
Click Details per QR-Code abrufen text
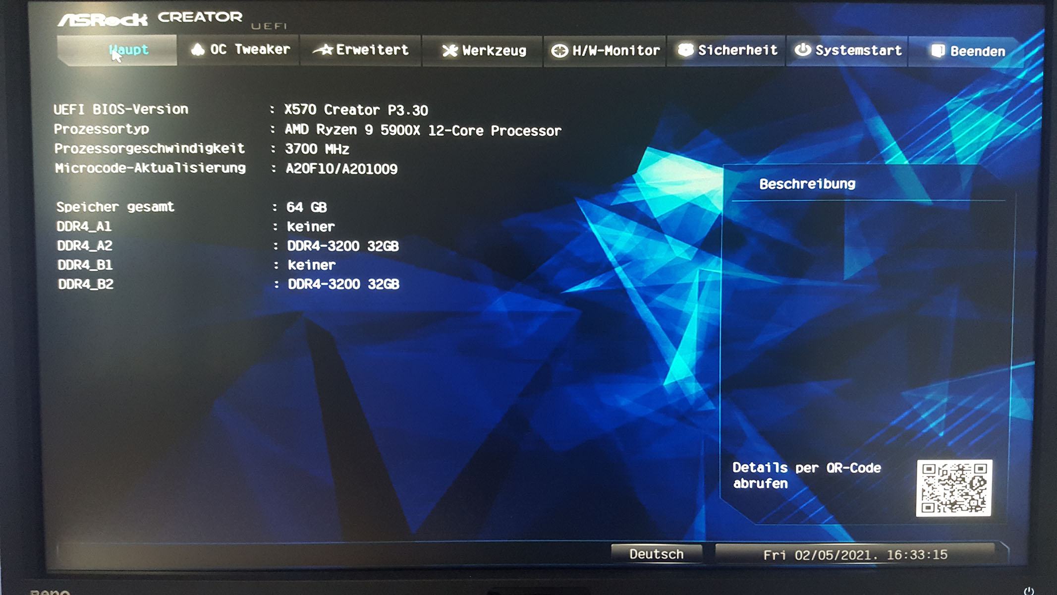[807, 476]
